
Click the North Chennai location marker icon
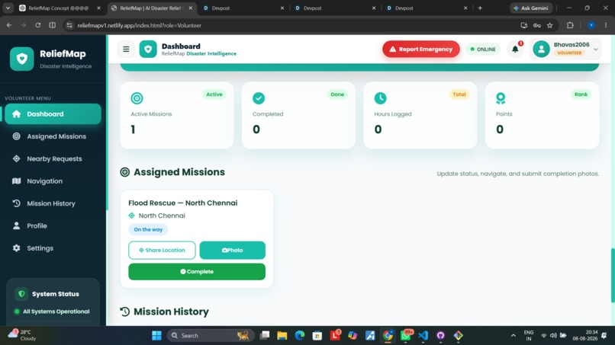point(132,216)
